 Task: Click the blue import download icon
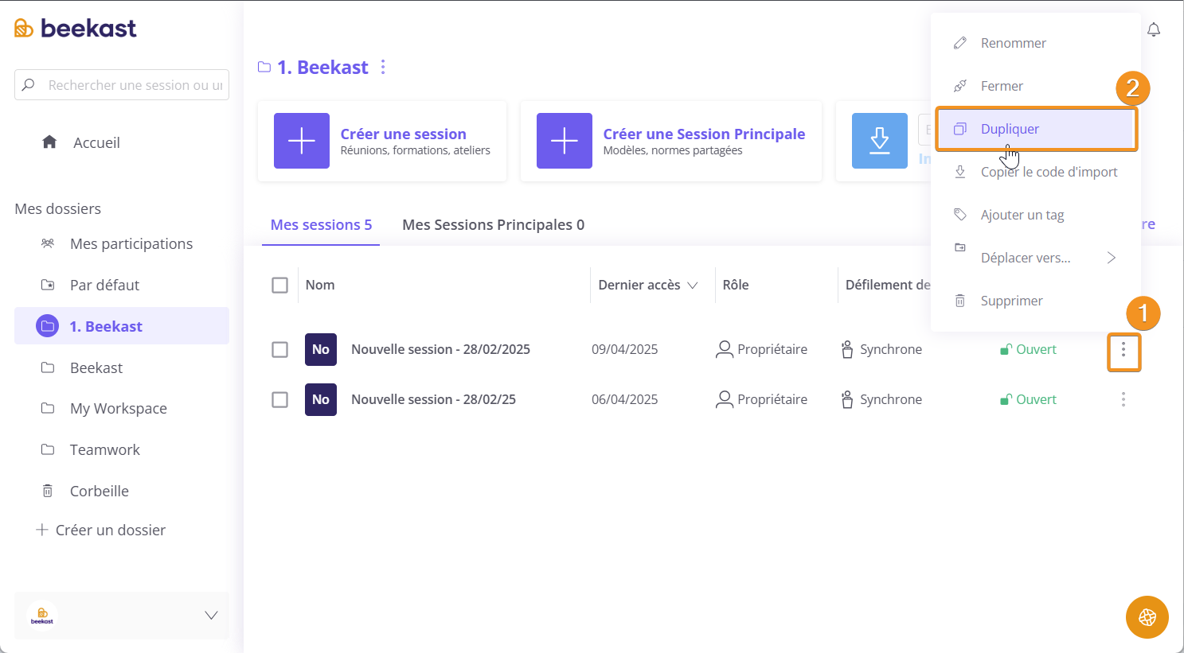click(880, 141)
